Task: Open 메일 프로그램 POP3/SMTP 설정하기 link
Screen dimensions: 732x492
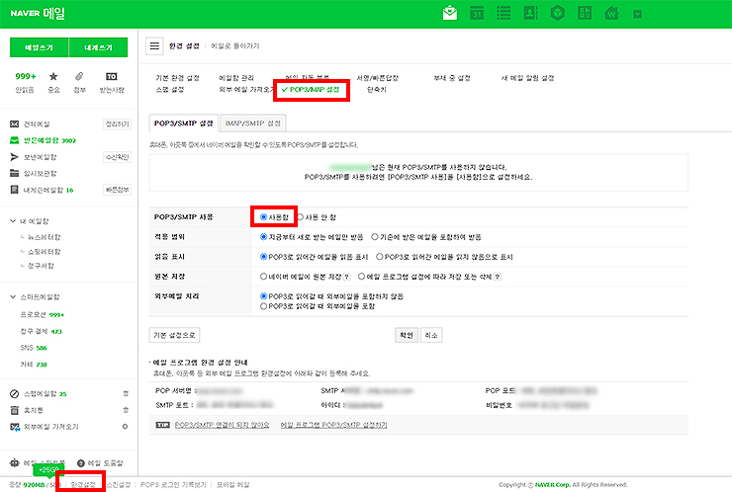Action: coord(333,425)
